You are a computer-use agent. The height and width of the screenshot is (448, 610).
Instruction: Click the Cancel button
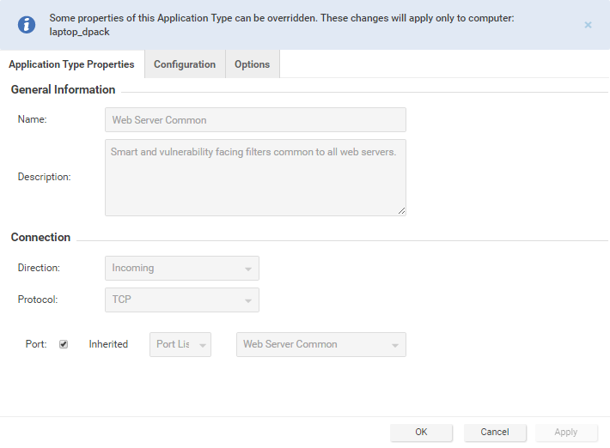click(x=495, y=432)
